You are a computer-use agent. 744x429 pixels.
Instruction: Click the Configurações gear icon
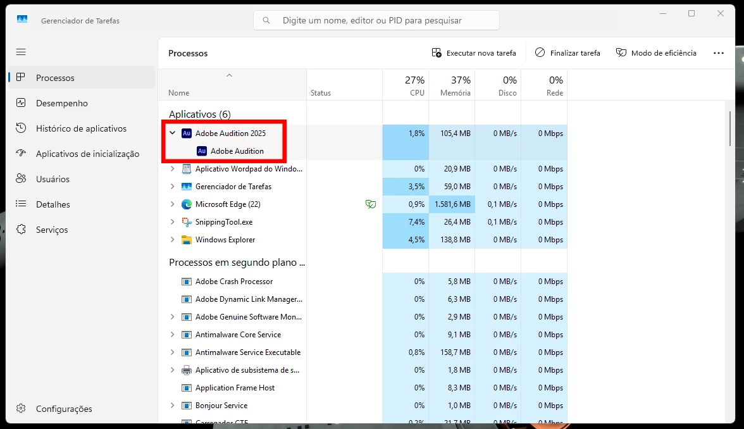21,409
